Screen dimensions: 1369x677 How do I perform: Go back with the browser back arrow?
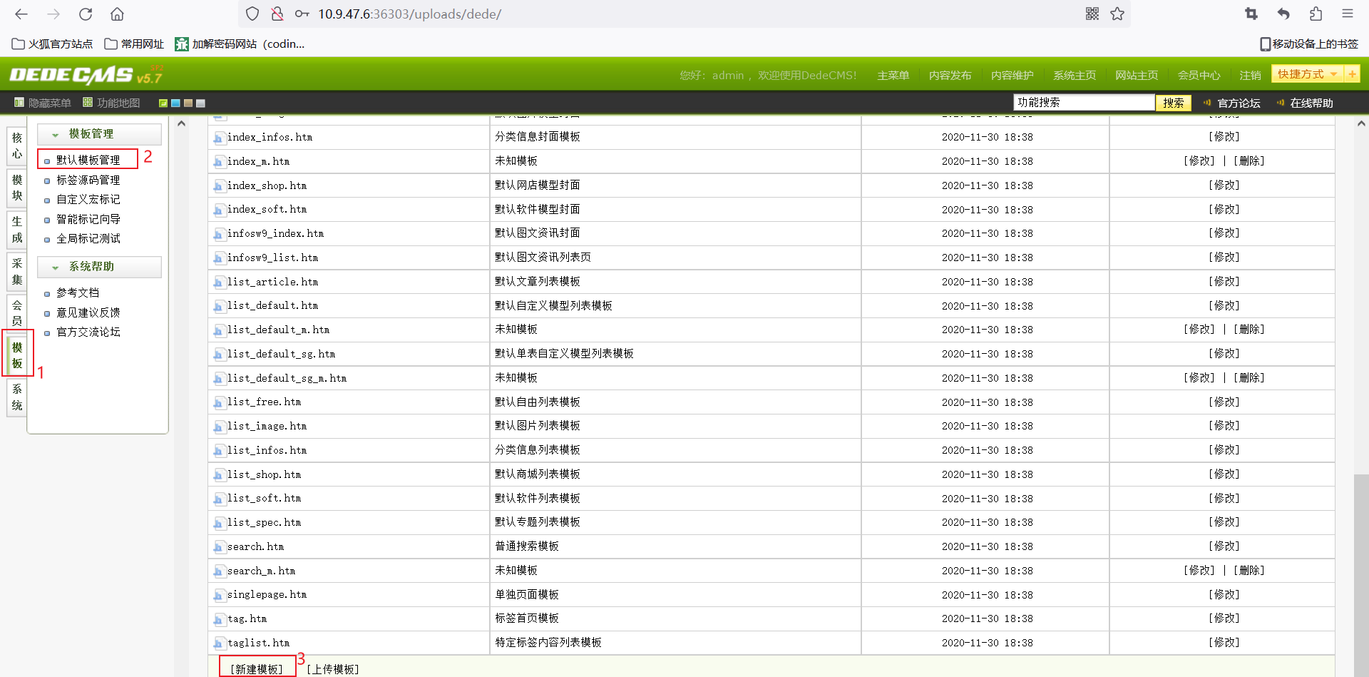coord(21,14)
